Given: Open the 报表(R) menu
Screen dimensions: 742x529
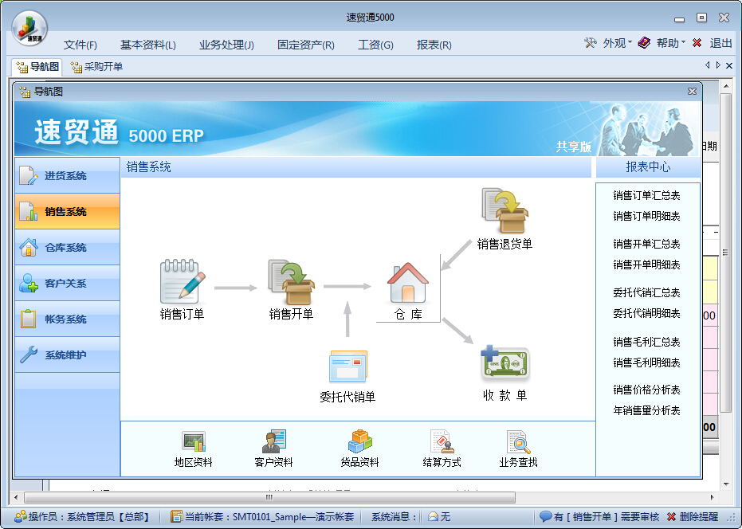Looking at the screenshot, I should [x=434, y=45].
